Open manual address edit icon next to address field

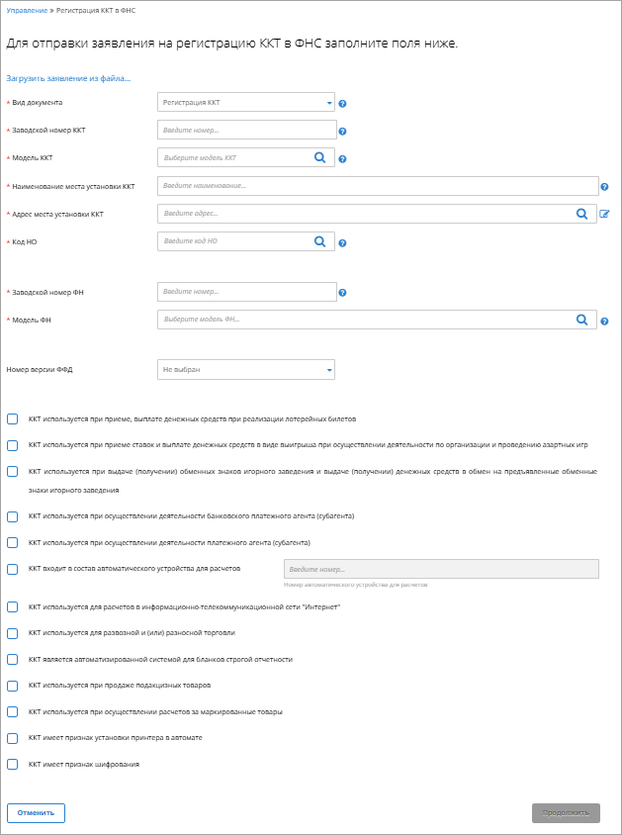604,214
